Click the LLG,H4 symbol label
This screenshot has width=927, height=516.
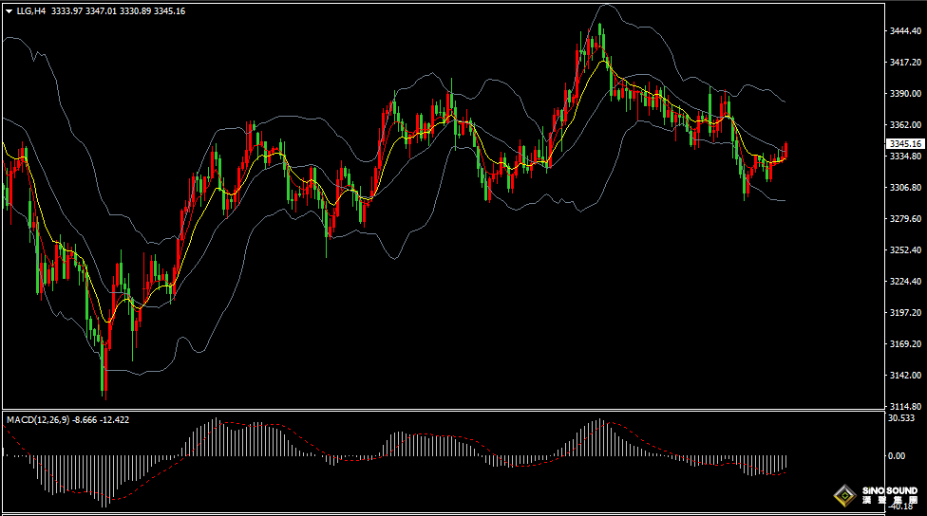click(x=31, y=11)
